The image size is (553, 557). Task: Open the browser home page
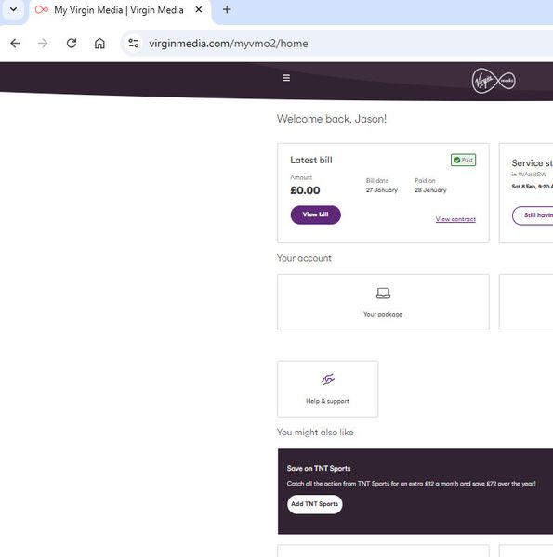point(99,44)
